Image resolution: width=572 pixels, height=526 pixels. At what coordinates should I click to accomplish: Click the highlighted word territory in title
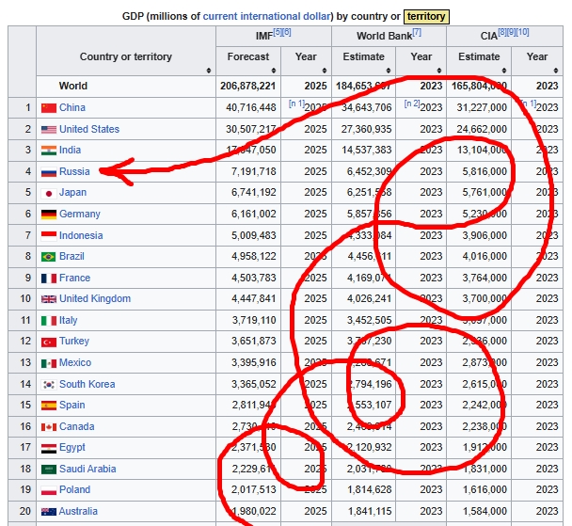(426, 16)
